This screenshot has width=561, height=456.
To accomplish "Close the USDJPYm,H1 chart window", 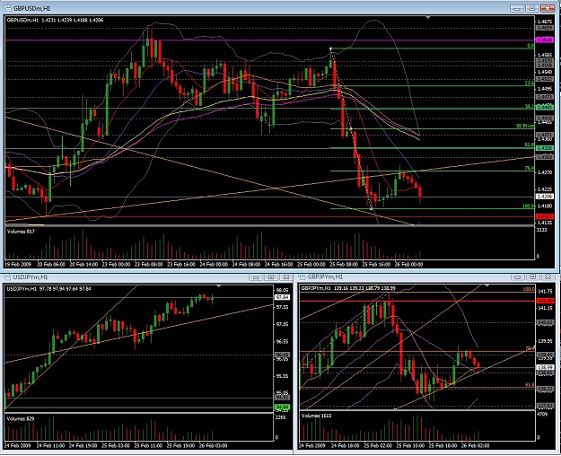I will (285, 277).
